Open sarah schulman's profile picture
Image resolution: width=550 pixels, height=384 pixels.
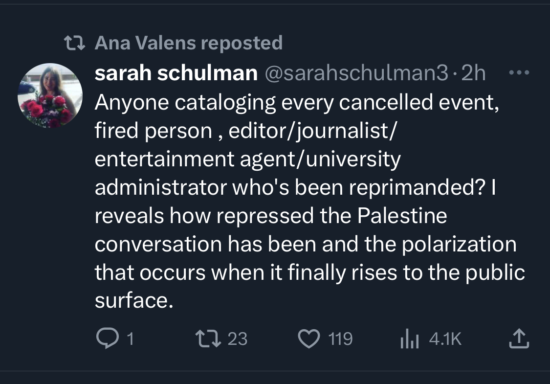[50, 95]
